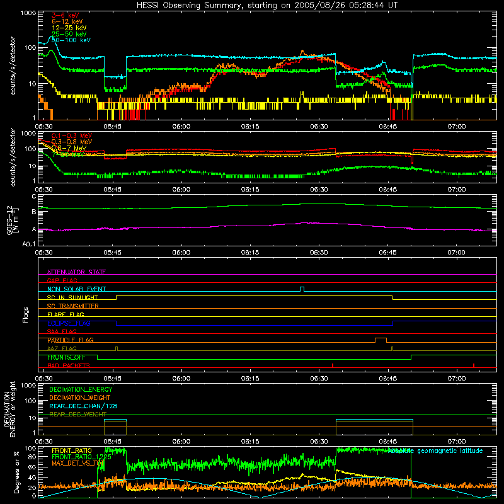Screen dimensions: 504x504
Task: Click the MAX_DET_VS_TOT legend label
Action: pyautogui.click(x=77, y=463)
